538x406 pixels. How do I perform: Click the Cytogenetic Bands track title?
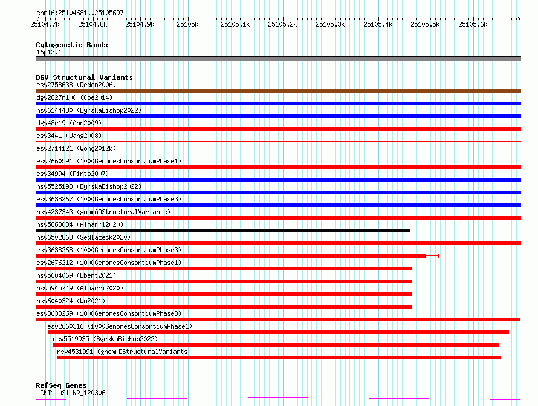pos(72,45)
